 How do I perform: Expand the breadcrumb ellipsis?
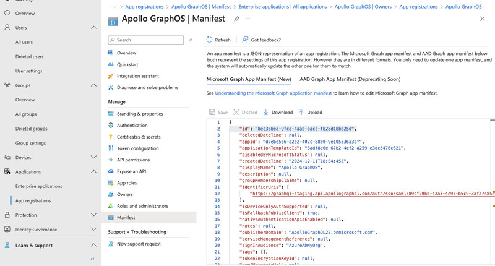(x=113, y=7)
